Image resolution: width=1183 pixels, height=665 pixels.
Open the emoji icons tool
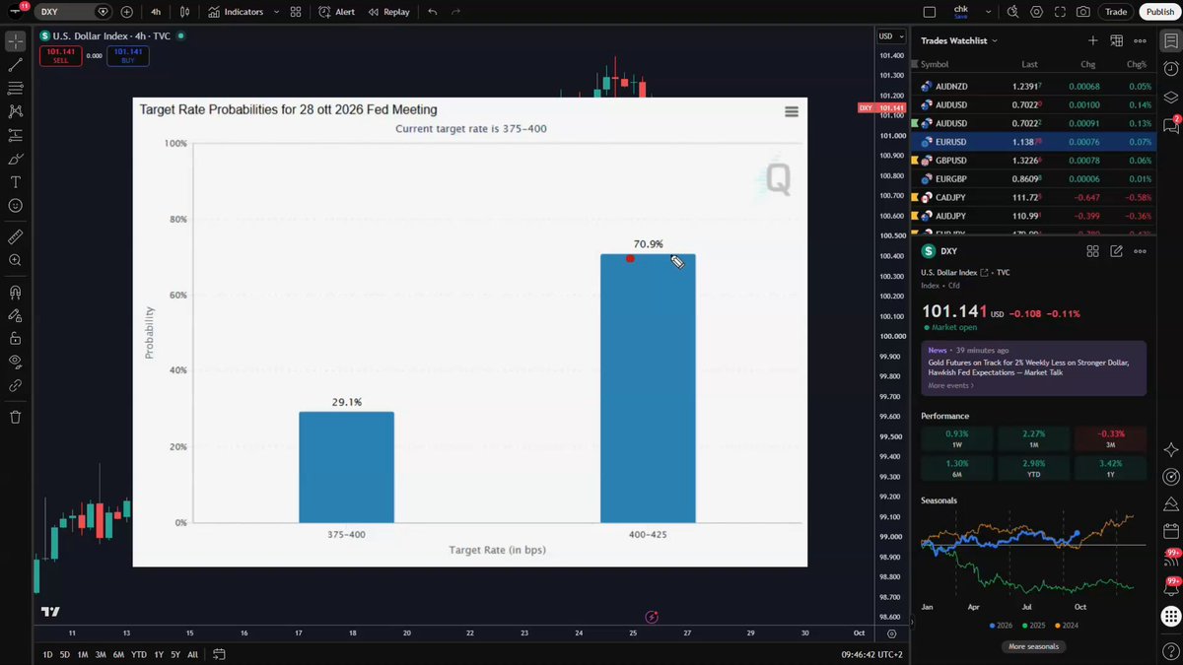pyautogui.click(x=16, y=206)
